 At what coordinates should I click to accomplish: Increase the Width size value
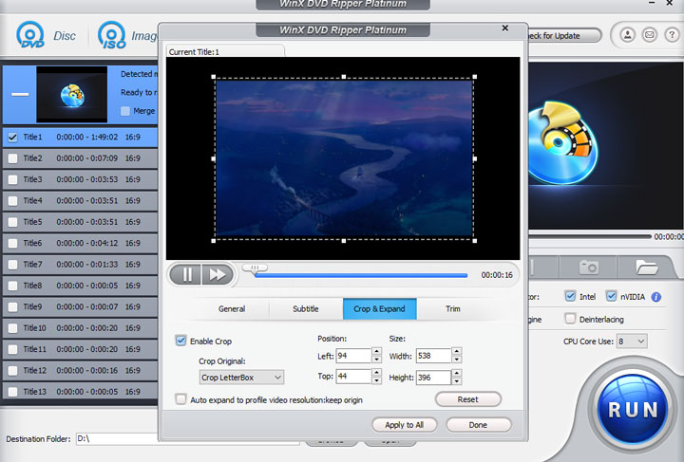point(456,351)
